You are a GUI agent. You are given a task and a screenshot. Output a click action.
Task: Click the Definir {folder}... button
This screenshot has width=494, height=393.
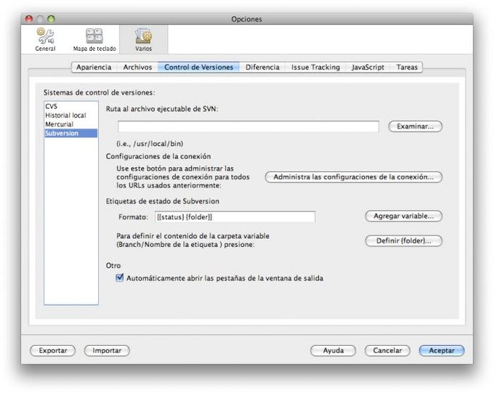(x=404, y=240)
